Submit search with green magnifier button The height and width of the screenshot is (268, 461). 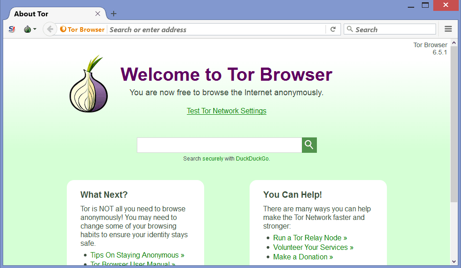(309, 145)
